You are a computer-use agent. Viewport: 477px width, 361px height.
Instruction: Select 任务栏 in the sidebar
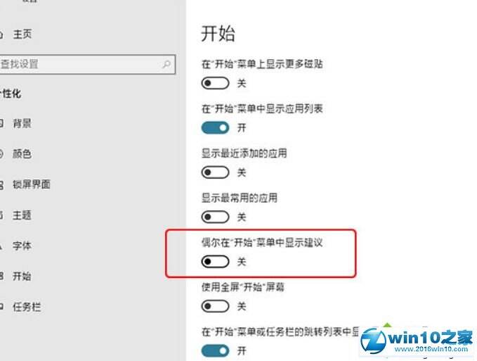(27, 307)
